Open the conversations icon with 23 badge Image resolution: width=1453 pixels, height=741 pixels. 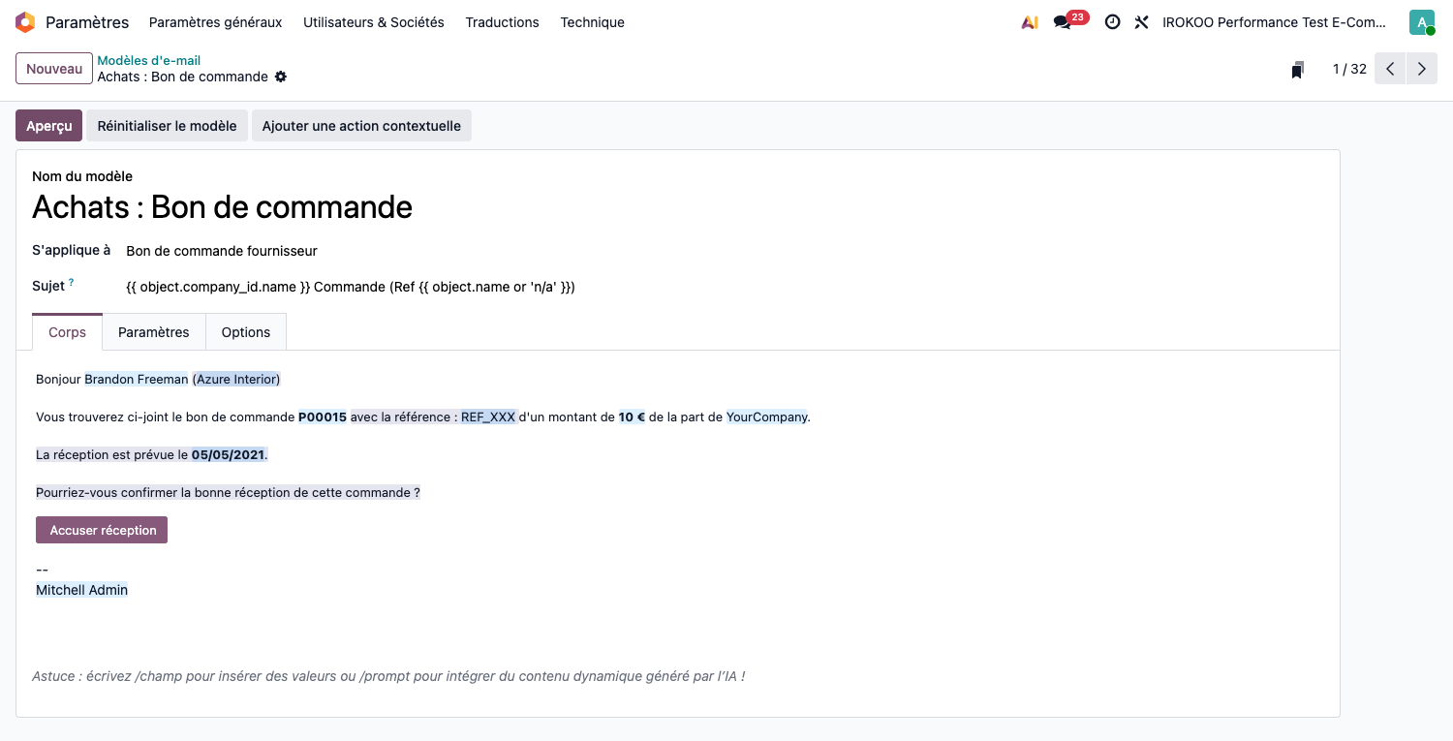[1070, 20]
